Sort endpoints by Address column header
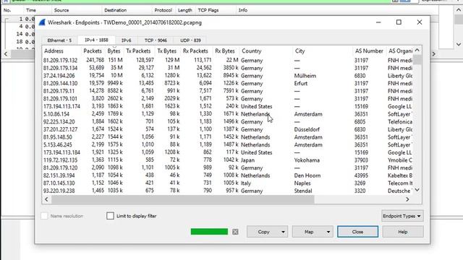Screen dimensions: 463x260 coord(54,51)
